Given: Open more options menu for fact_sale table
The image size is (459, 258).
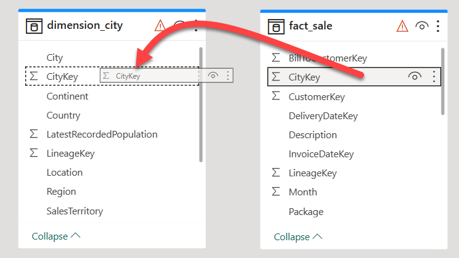Looking at the screenshot, I should coord(438,26).
